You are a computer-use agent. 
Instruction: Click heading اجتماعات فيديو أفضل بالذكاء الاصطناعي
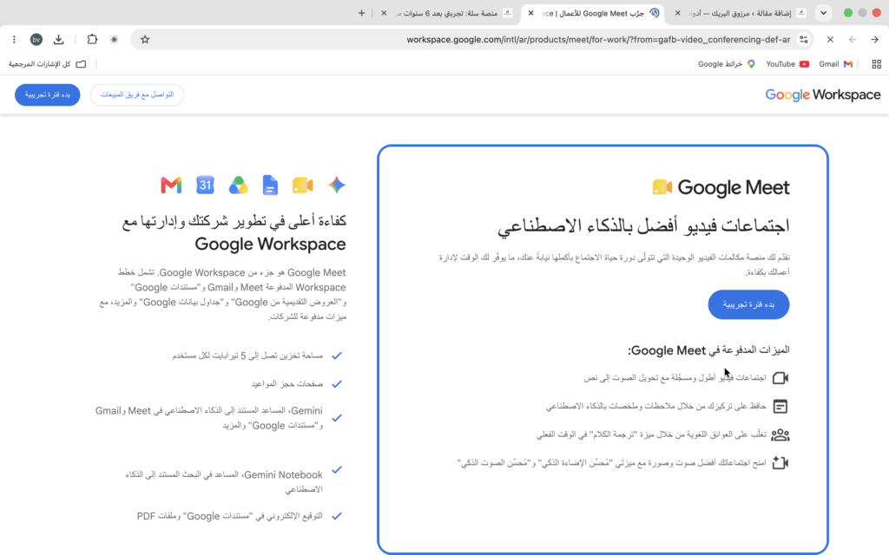643,226
